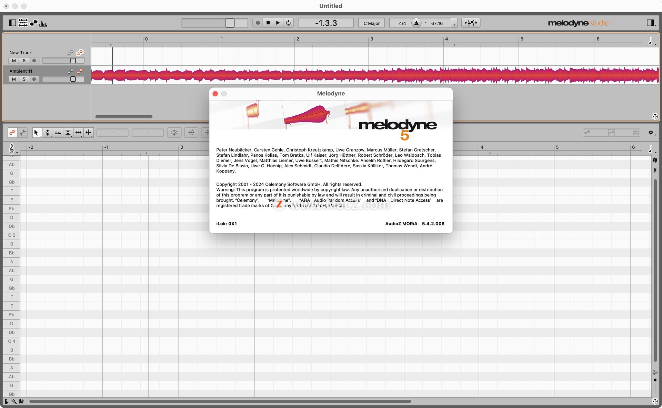Image resolution: width=662 pixels, height=408 pixels.
Task: Click track pane horizontal scrollbar
Action: (124, 117)
